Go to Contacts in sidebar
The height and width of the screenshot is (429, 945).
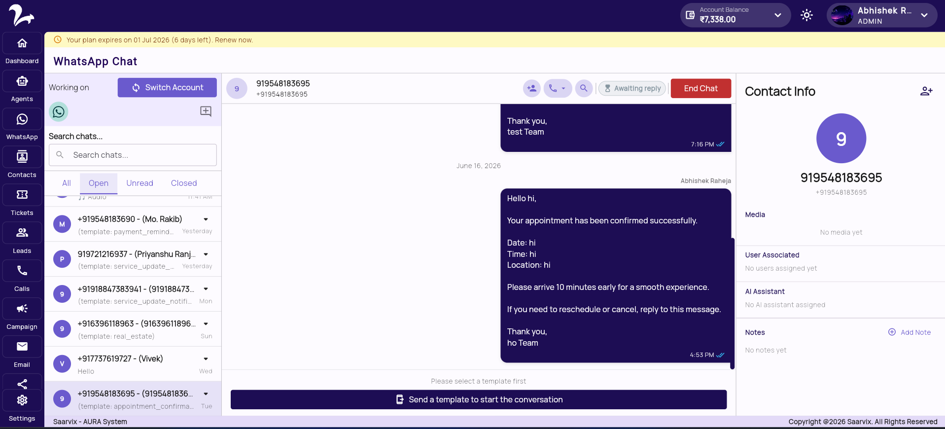[x=22, y=157]
